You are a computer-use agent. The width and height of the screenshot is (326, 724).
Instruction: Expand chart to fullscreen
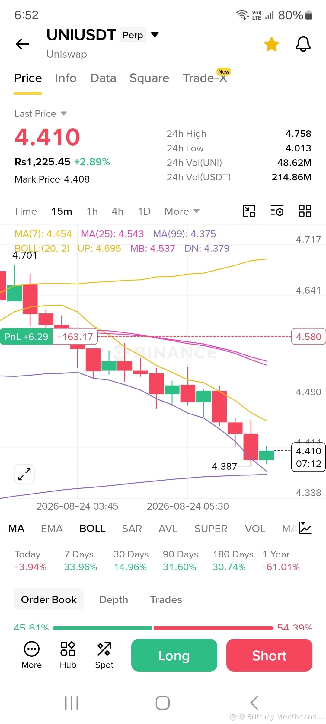pyautogui.click(x=24, y=474)
